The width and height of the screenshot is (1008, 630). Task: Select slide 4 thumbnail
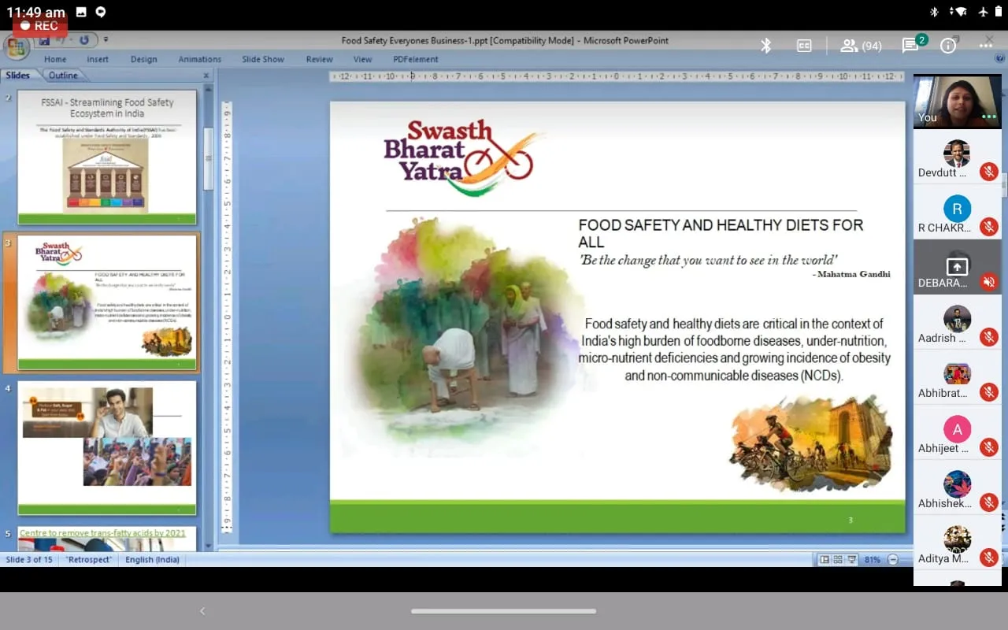107,448
